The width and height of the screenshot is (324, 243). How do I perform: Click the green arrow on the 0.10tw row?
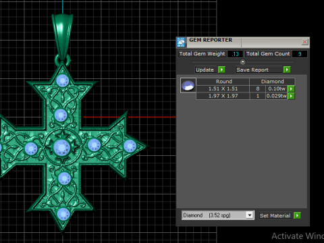tap(291, 88)
